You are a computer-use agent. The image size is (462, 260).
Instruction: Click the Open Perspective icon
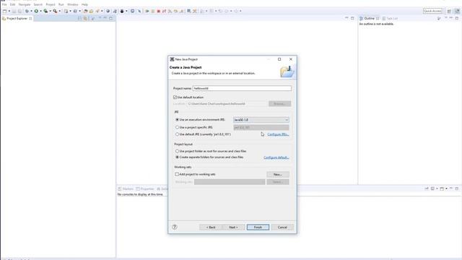point(449,11)
